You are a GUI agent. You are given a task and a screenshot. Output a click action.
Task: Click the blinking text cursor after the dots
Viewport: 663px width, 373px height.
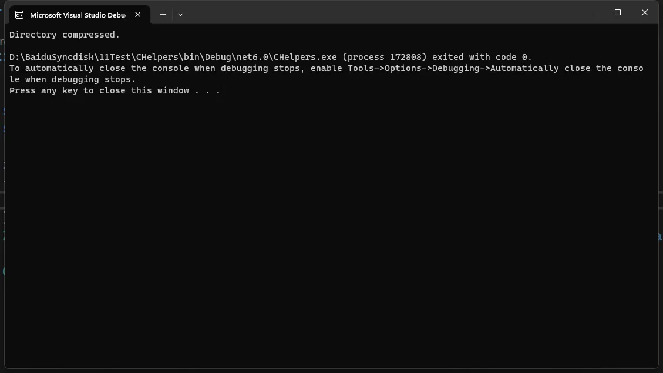[x=221, y=90]
